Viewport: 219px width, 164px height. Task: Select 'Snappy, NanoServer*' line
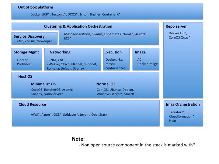coord(47,94)
